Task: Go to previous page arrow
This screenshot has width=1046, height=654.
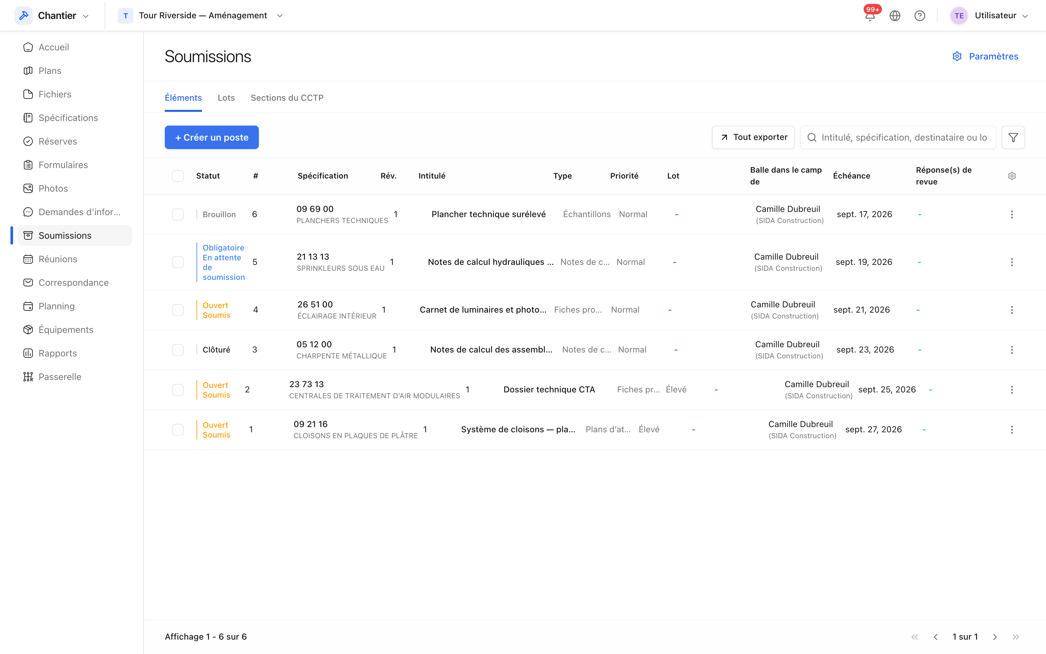Action: pos(935,637)
